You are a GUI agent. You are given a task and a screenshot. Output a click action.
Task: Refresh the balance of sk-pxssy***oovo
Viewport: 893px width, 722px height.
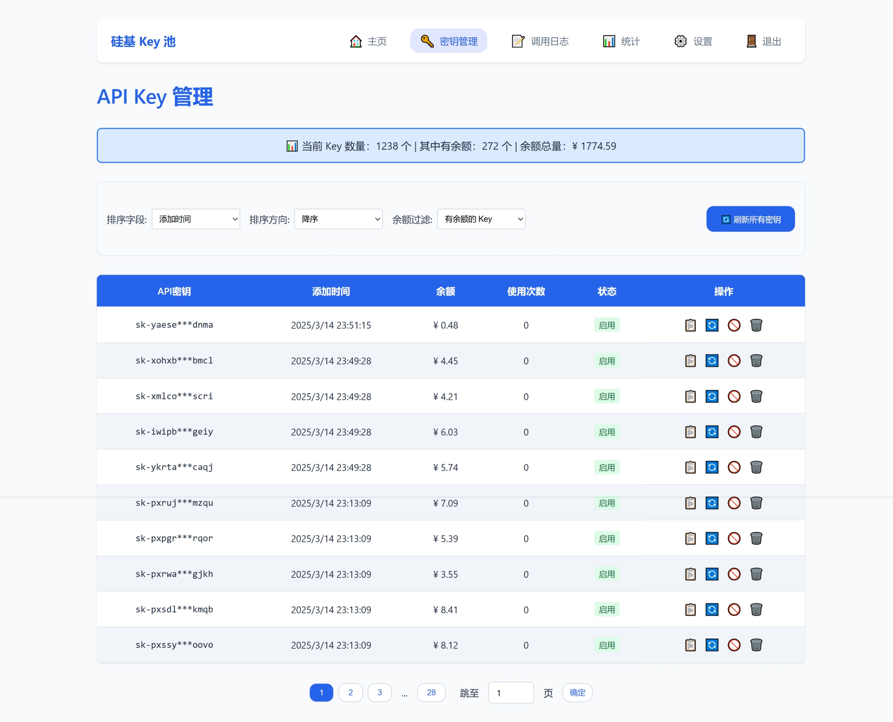click(x=713, y=645)
